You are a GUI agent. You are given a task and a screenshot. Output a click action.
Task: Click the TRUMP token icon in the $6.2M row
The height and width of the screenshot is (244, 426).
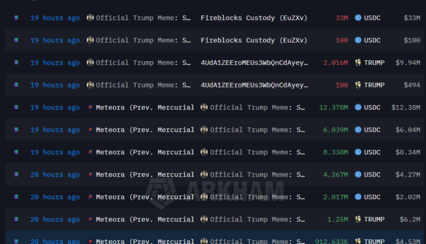[x=358, y=220]
